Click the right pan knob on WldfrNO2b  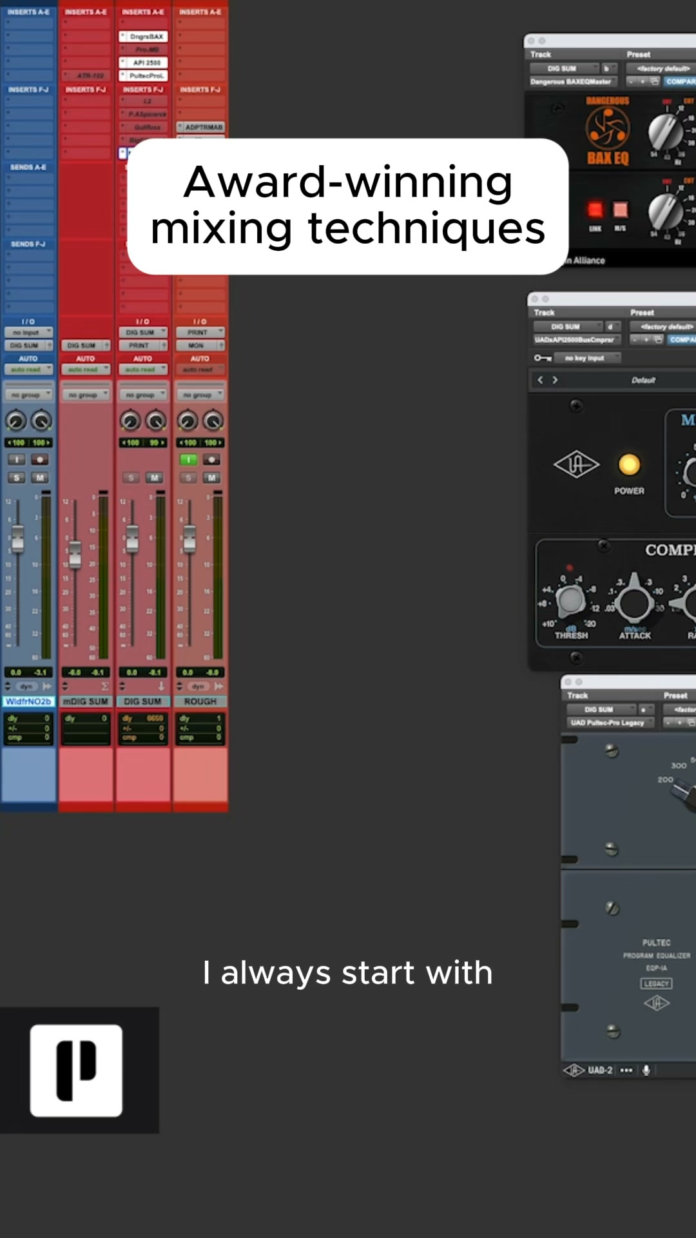point(41,421)
